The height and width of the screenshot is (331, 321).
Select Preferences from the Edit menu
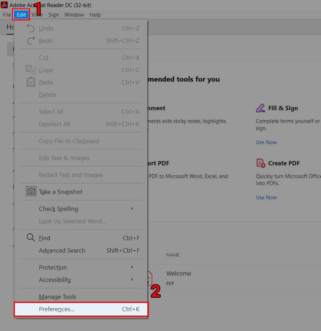click(x=57, y=309)
